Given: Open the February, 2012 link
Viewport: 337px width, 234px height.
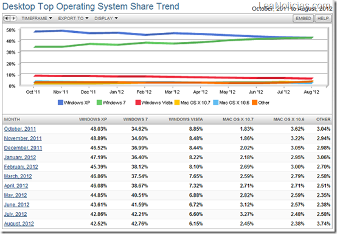Looking at the screenshot, I should (x=21, y=167).
